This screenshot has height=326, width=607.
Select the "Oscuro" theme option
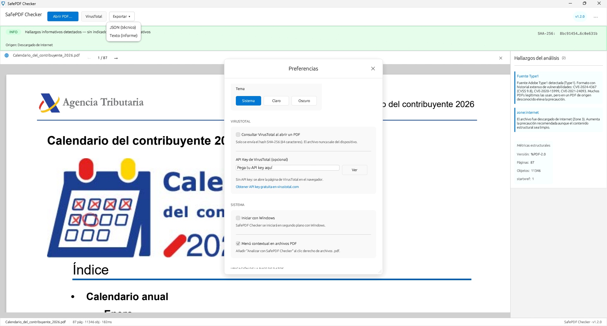[x=304, y=101]
